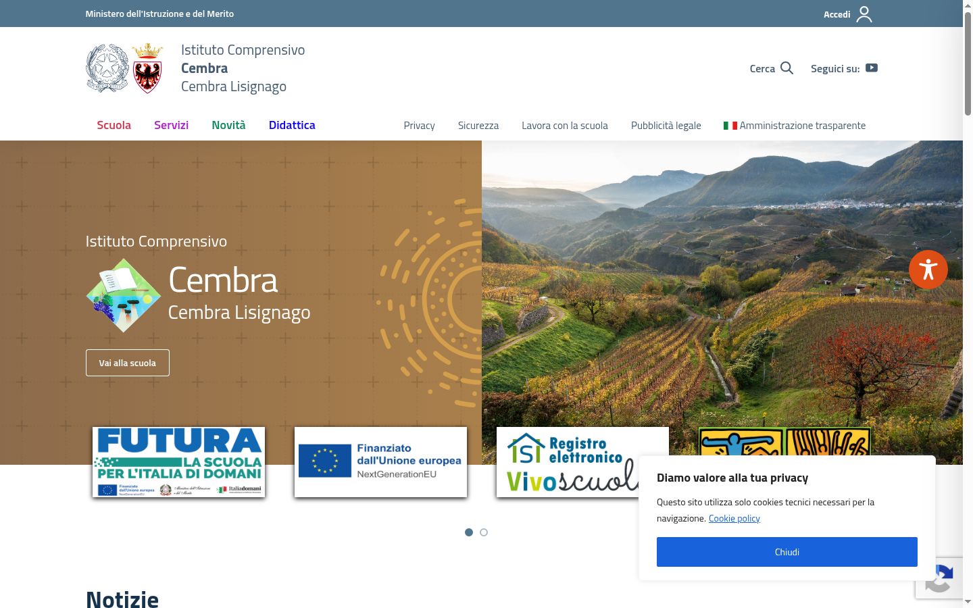Click the user account icon beside Accedi
Viewport: 973px width, 608px height.
[x=864, y=14]
